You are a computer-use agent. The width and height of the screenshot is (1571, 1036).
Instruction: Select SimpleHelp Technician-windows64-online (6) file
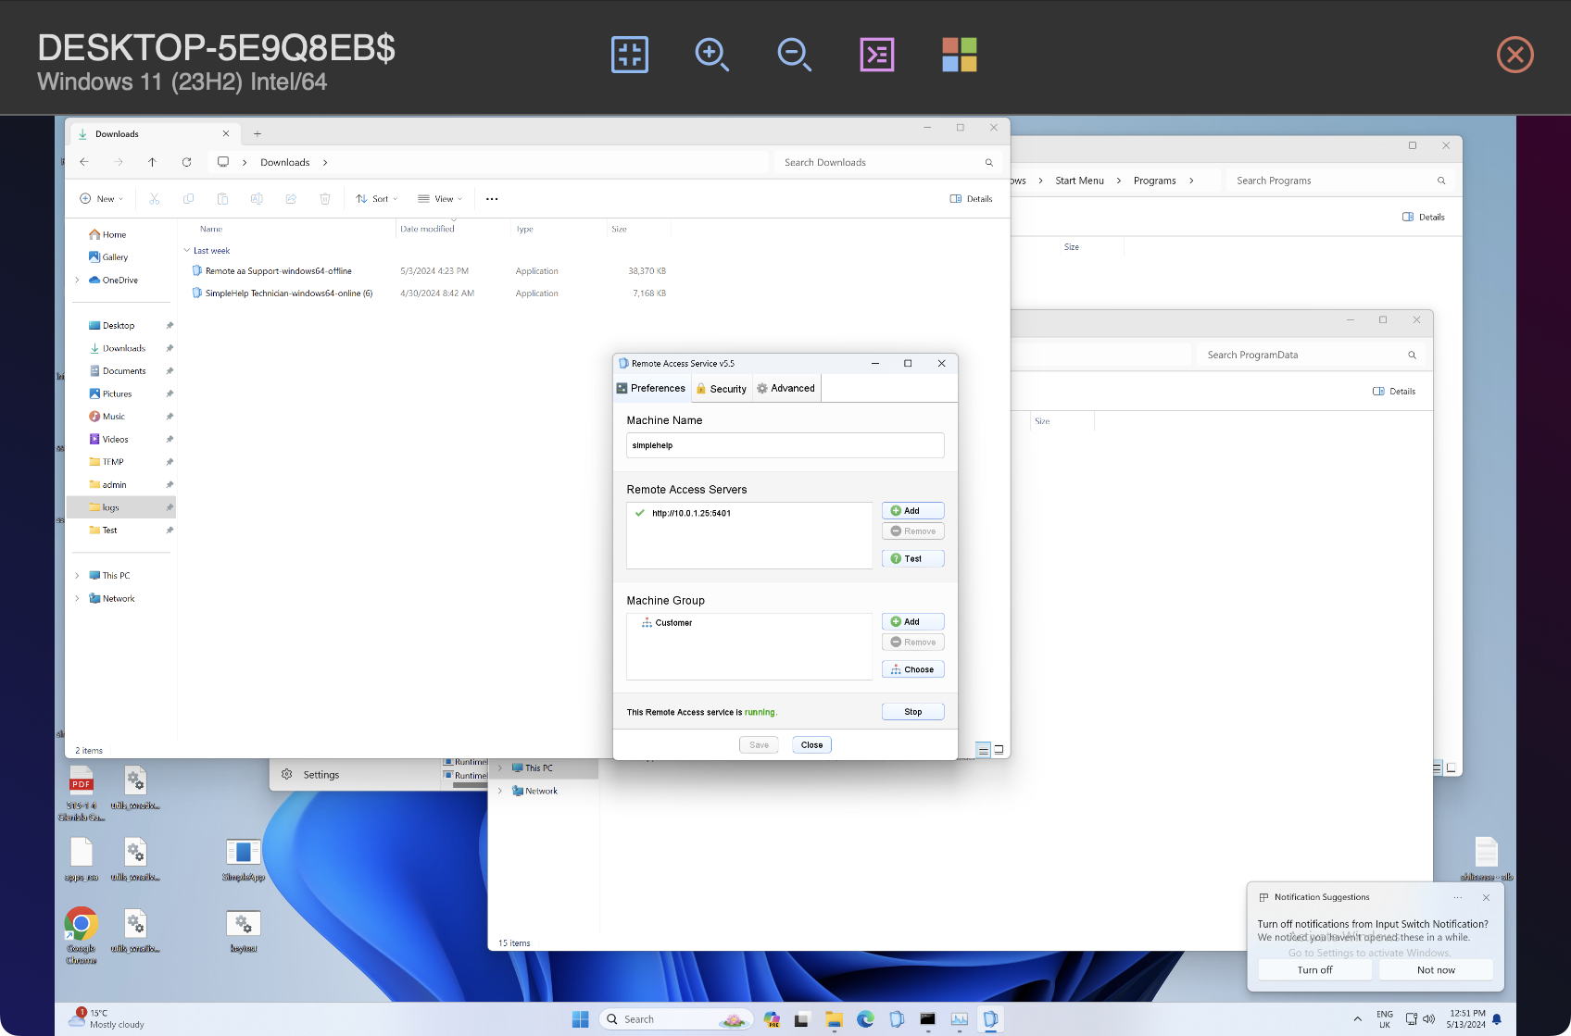(289, 293)
